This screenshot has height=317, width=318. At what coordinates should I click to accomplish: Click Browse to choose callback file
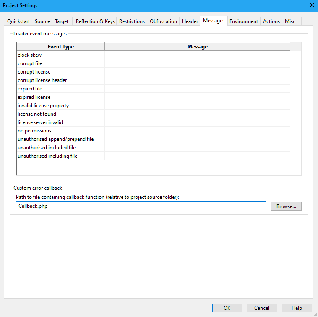286,206
